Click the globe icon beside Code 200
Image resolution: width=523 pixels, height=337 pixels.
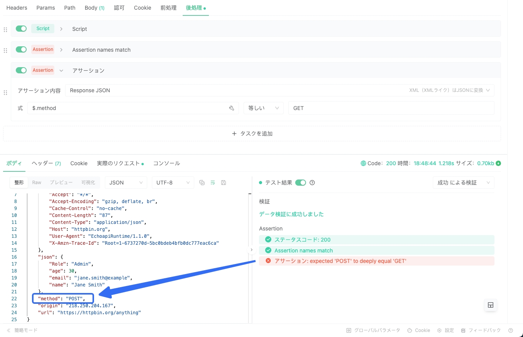(x=363, y=163)
